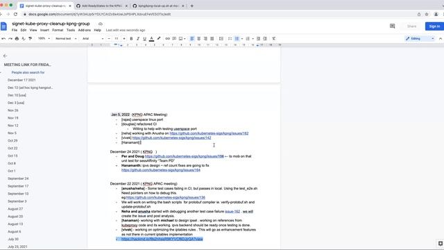This screenshot has height=250, width=444.
Task: Clear formatting from selection
Action: tap(273, 39)
